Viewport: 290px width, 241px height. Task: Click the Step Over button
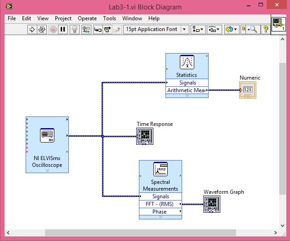pyautogui.click(x=107, y=29)
